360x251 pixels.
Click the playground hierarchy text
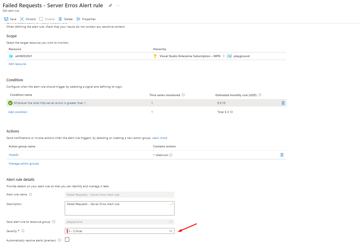click(242, 56)
